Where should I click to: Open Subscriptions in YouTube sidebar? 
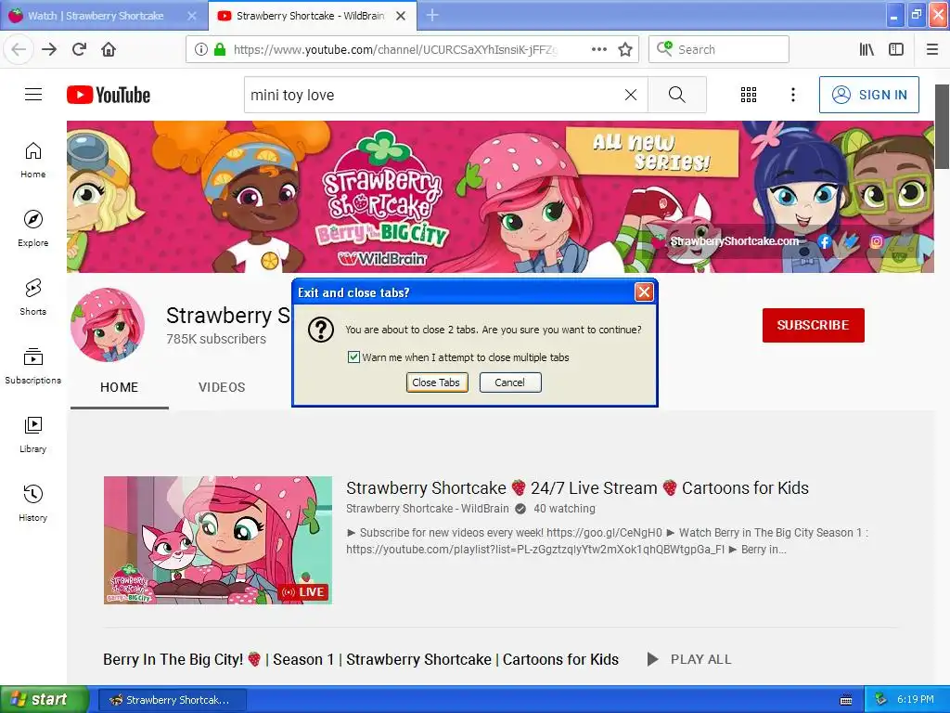click(x=32, y=366)
